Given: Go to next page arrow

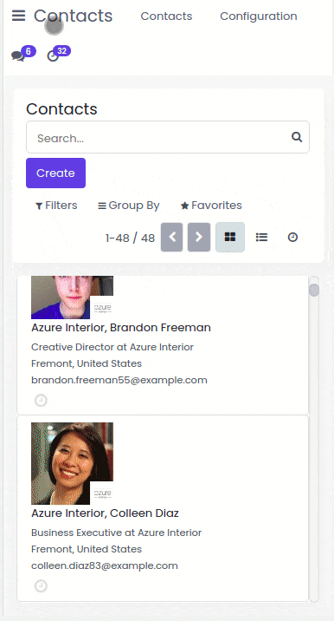Looking at the screenshot, I should [199, 238].
